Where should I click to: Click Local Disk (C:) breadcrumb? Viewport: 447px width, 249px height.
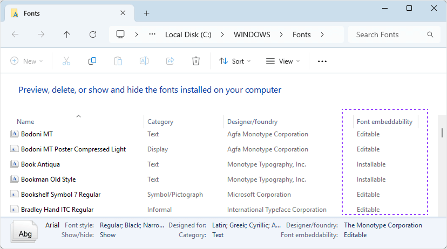(188, 34)
